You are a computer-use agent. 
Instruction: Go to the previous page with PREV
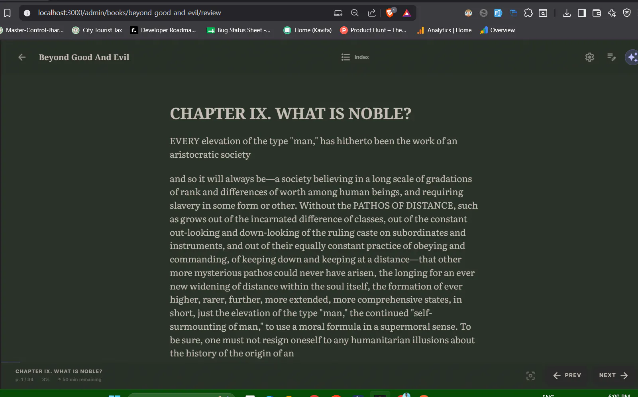pyautogui.click(x=567, y=375)
